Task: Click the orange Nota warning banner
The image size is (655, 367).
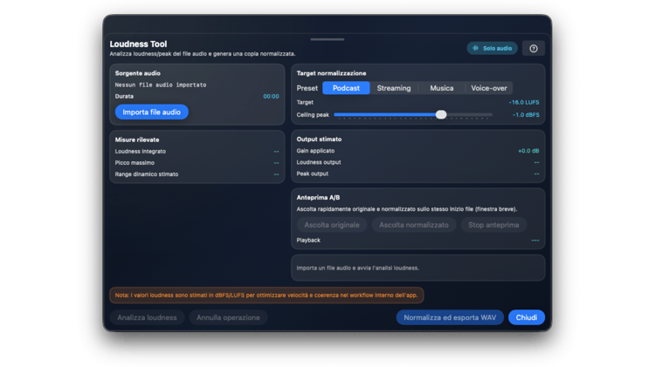Action: tap(266, 296)
